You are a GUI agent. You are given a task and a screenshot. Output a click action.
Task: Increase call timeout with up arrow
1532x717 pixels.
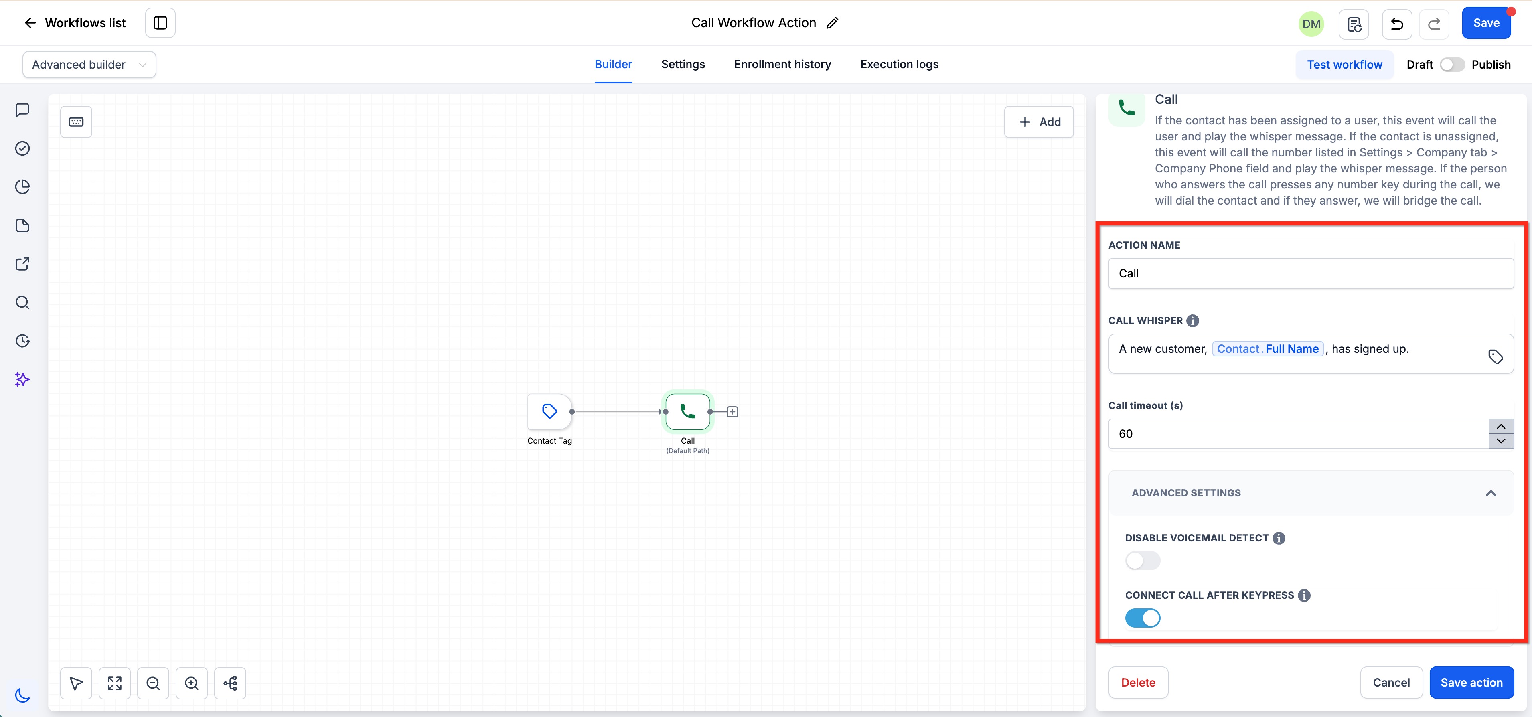click(x=1500, y=426)
